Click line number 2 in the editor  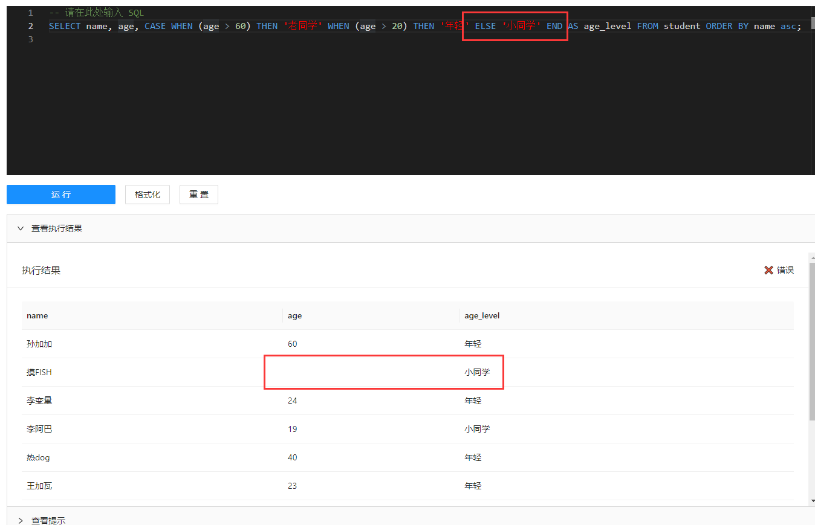click(30, 26)
